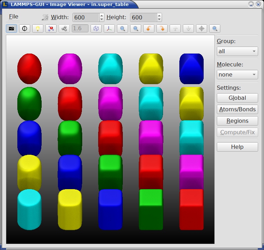
Task: Click the grayed van der Waals spheres icon
Action: [64, 29]
